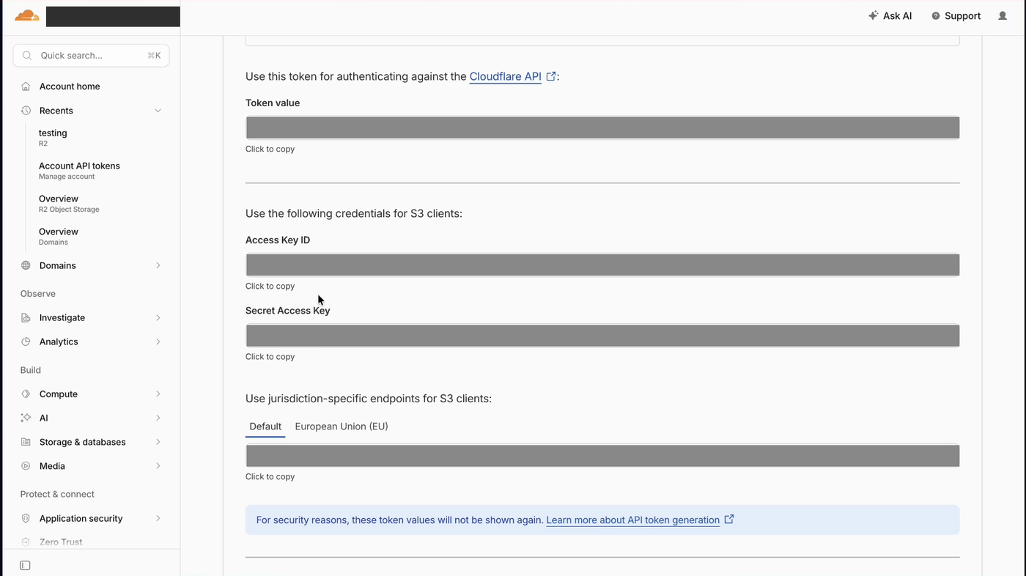Click the Ask AI label
Image resolution: width=1026 pixels, height=576 pixels.
coord(897,15)
